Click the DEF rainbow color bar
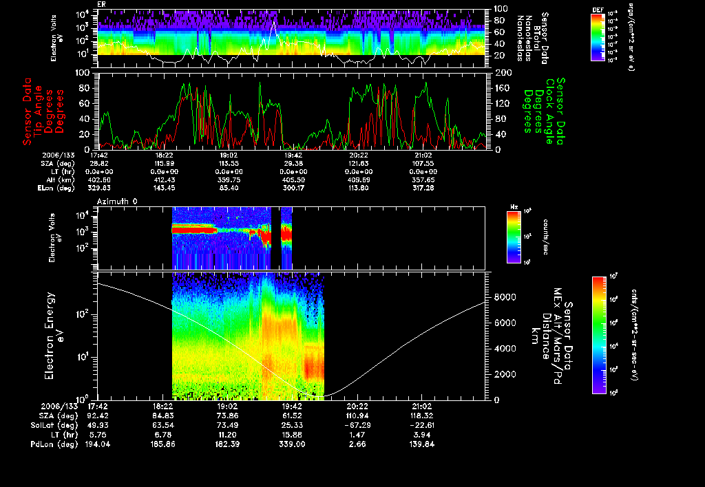The width and height of the screenshot is (705, 487). click(598, 37)
